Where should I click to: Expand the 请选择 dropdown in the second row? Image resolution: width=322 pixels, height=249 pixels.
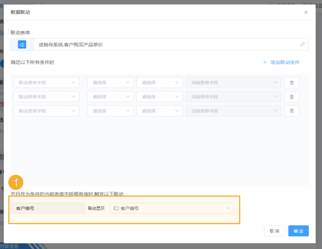(x=110, y=96)
